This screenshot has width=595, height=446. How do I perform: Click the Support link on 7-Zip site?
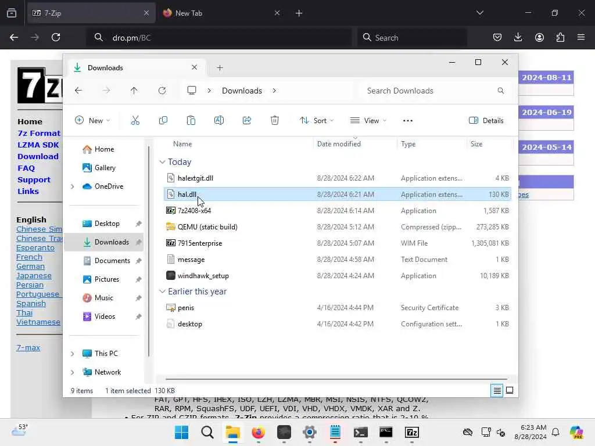[34, 180]
